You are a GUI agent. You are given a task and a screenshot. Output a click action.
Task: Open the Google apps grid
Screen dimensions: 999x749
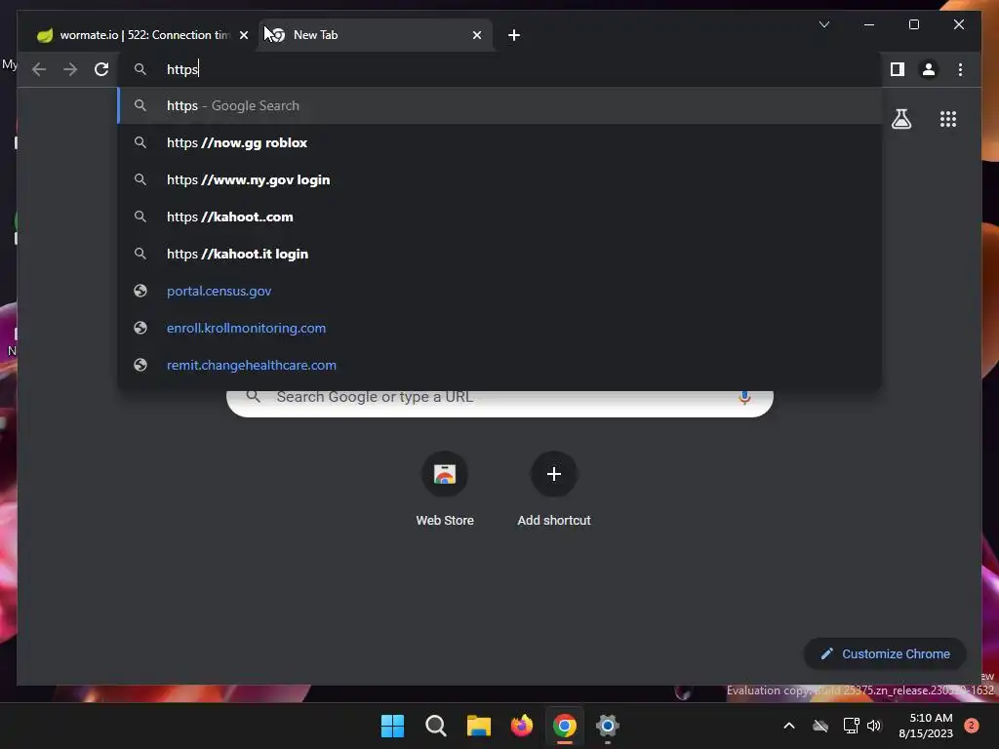(948, 119)
